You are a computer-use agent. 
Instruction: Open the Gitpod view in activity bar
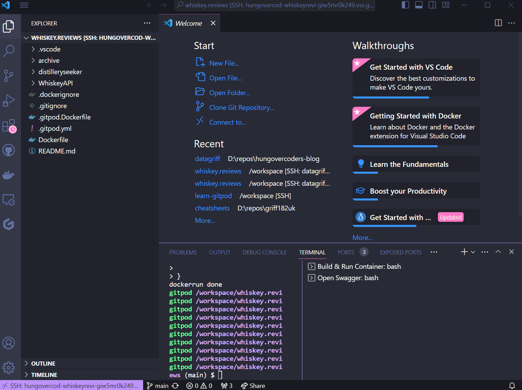tap(9, 225)
